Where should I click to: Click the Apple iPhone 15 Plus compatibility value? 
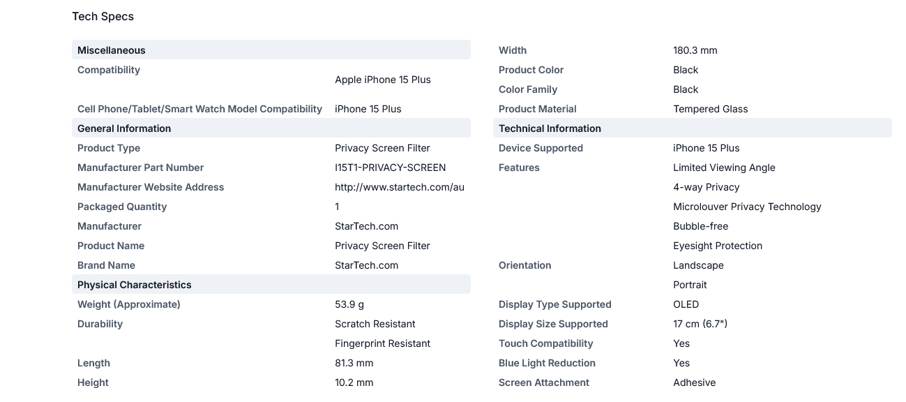[383, 80]
